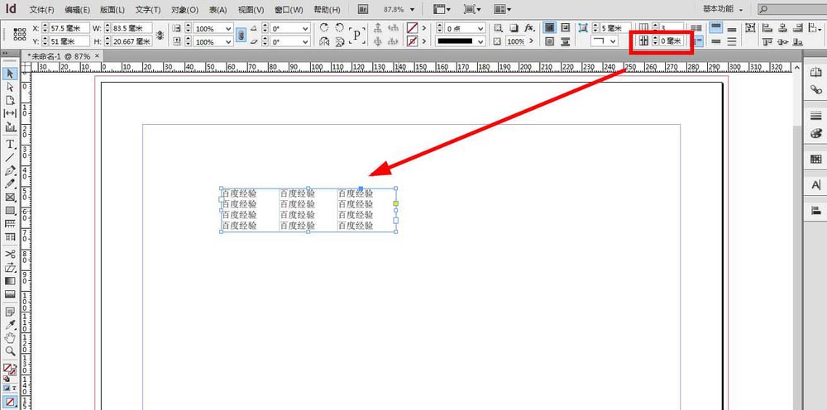Toggle constrain width and height link

(x=160, y=35)
